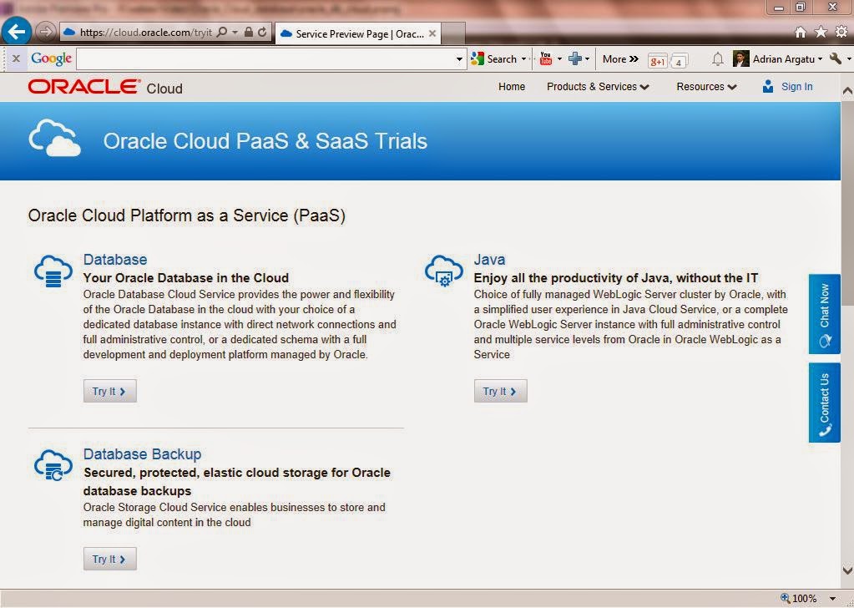Viewport: 854px width, 608px height.
Task: Open the zoom level dropdown arrow
Action: click(x=833, y=599)
